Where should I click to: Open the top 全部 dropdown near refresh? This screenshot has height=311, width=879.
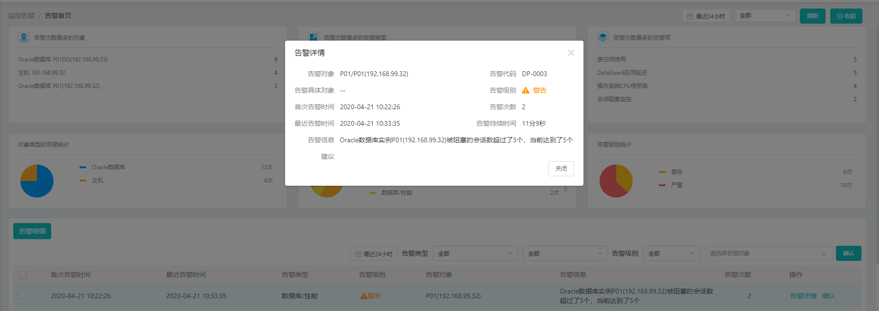765,16
